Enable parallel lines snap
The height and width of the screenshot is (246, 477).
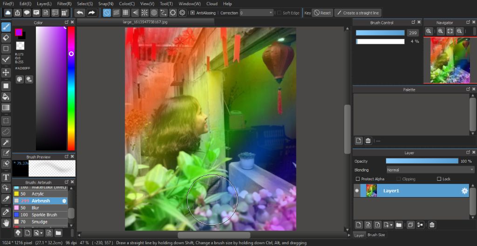[x=116, y=13]
